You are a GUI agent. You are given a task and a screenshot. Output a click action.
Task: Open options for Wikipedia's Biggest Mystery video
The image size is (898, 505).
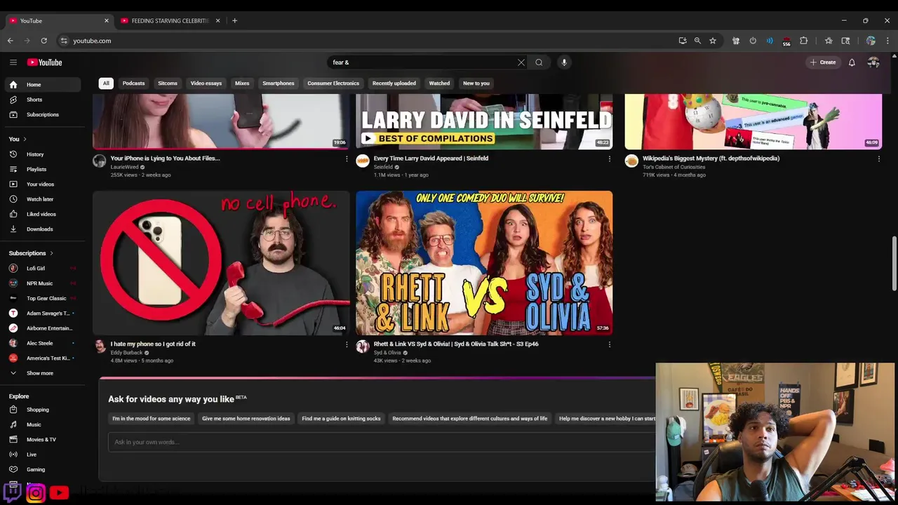click(x=878, y=159)
